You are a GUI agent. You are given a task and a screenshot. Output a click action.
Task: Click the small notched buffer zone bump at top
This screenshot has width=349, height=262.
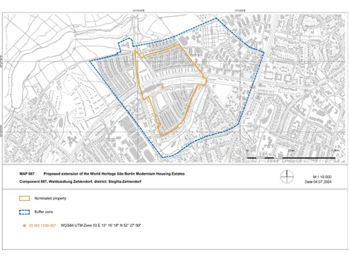click(x=126, y=44)
